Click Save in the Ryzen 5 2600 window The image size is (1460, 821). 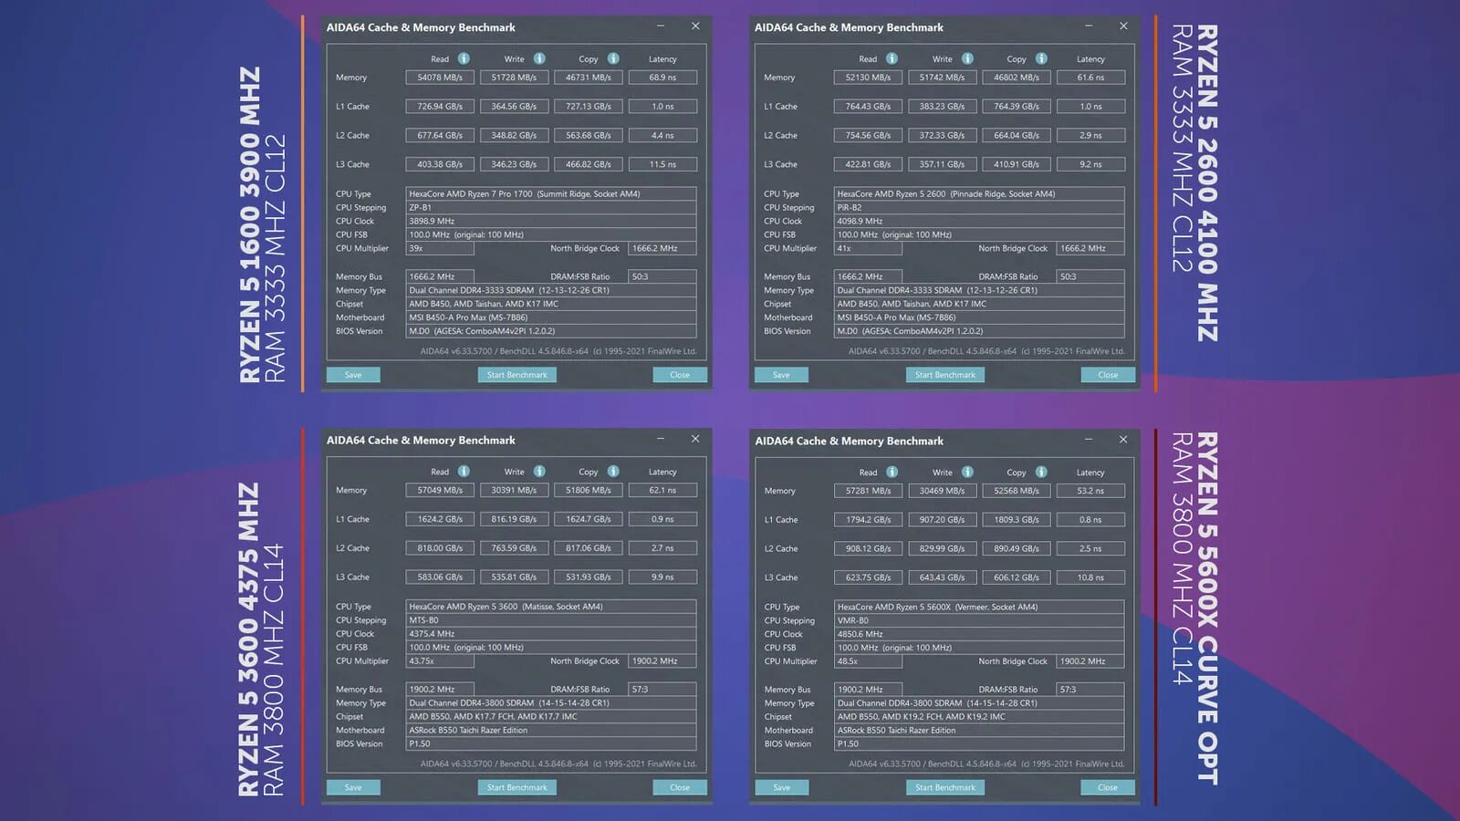point(781,375)
